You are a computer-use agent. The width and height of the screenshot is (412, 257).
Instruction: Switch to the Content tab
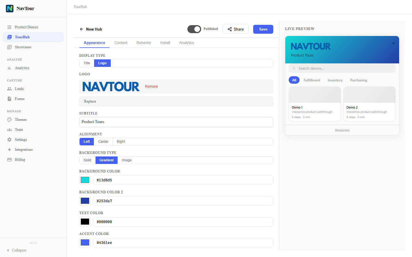(121, 43)
